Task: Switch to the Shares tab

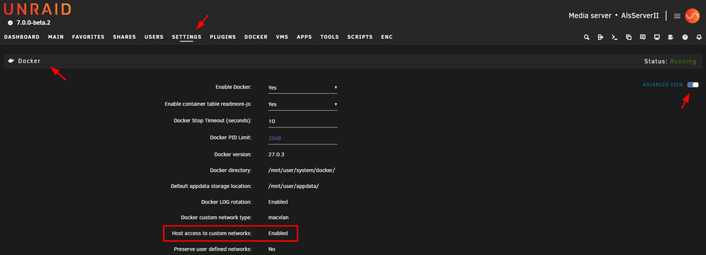Action: 124,37
